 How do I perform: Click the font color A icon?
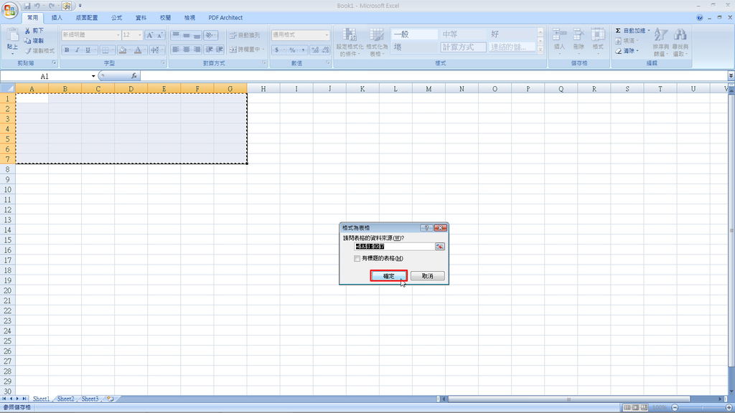click(138, 50)
